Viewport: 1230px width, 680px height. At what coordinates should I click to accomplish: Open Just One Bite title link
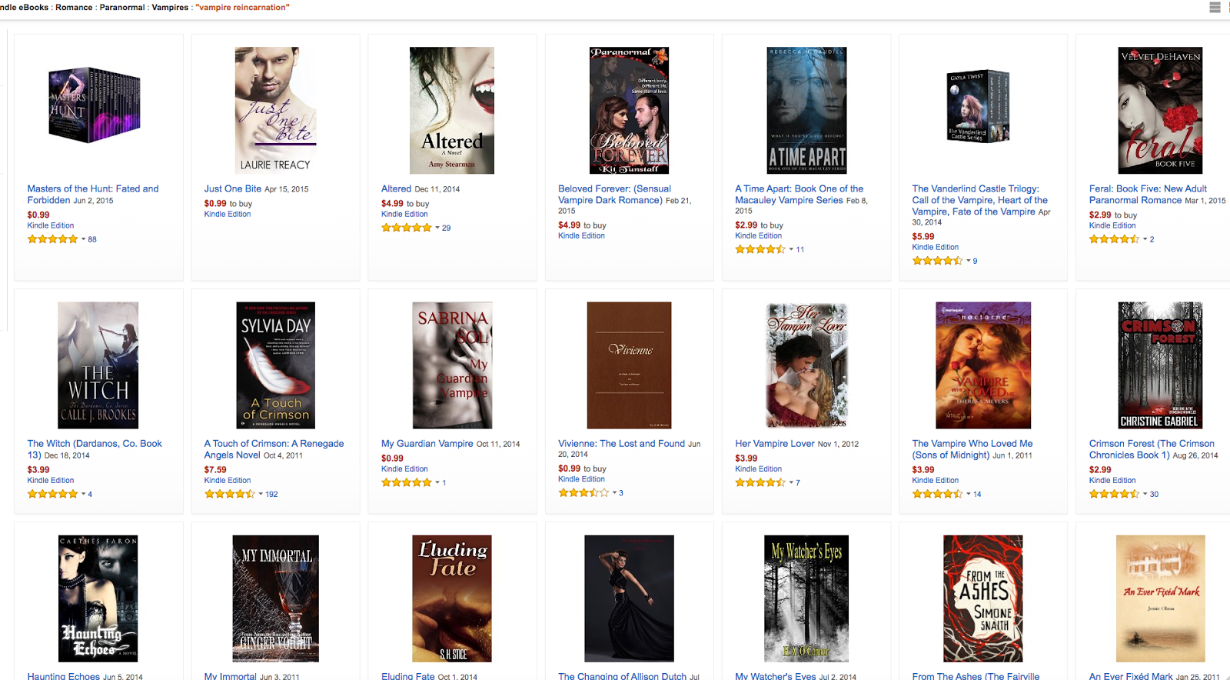point(232,188)
